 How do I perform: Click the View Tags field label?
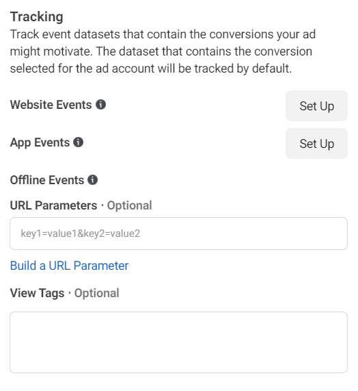37,293
